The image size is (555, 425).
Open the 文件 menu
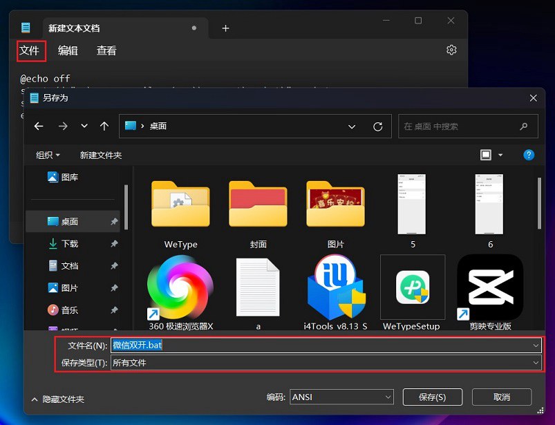30,50
